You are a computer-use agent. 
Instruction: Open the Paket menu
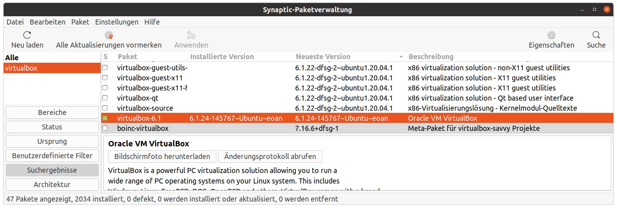(80, 22)
